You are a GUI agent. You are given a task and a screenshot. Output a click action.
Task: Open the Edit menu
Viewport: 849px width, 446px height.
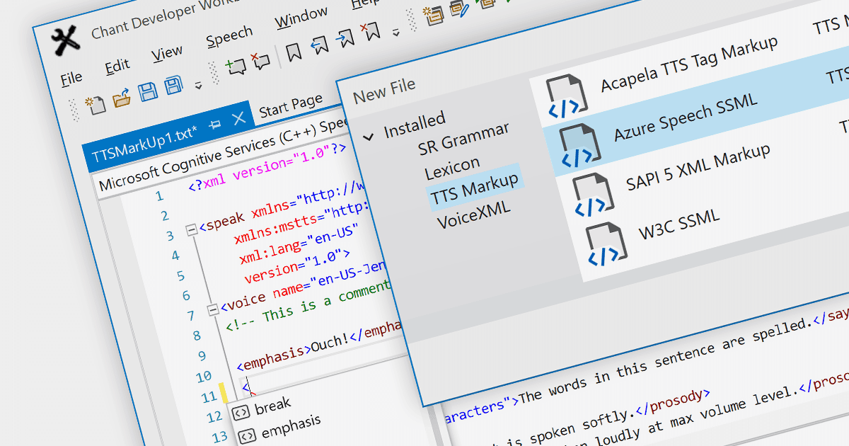pos(117,67)
